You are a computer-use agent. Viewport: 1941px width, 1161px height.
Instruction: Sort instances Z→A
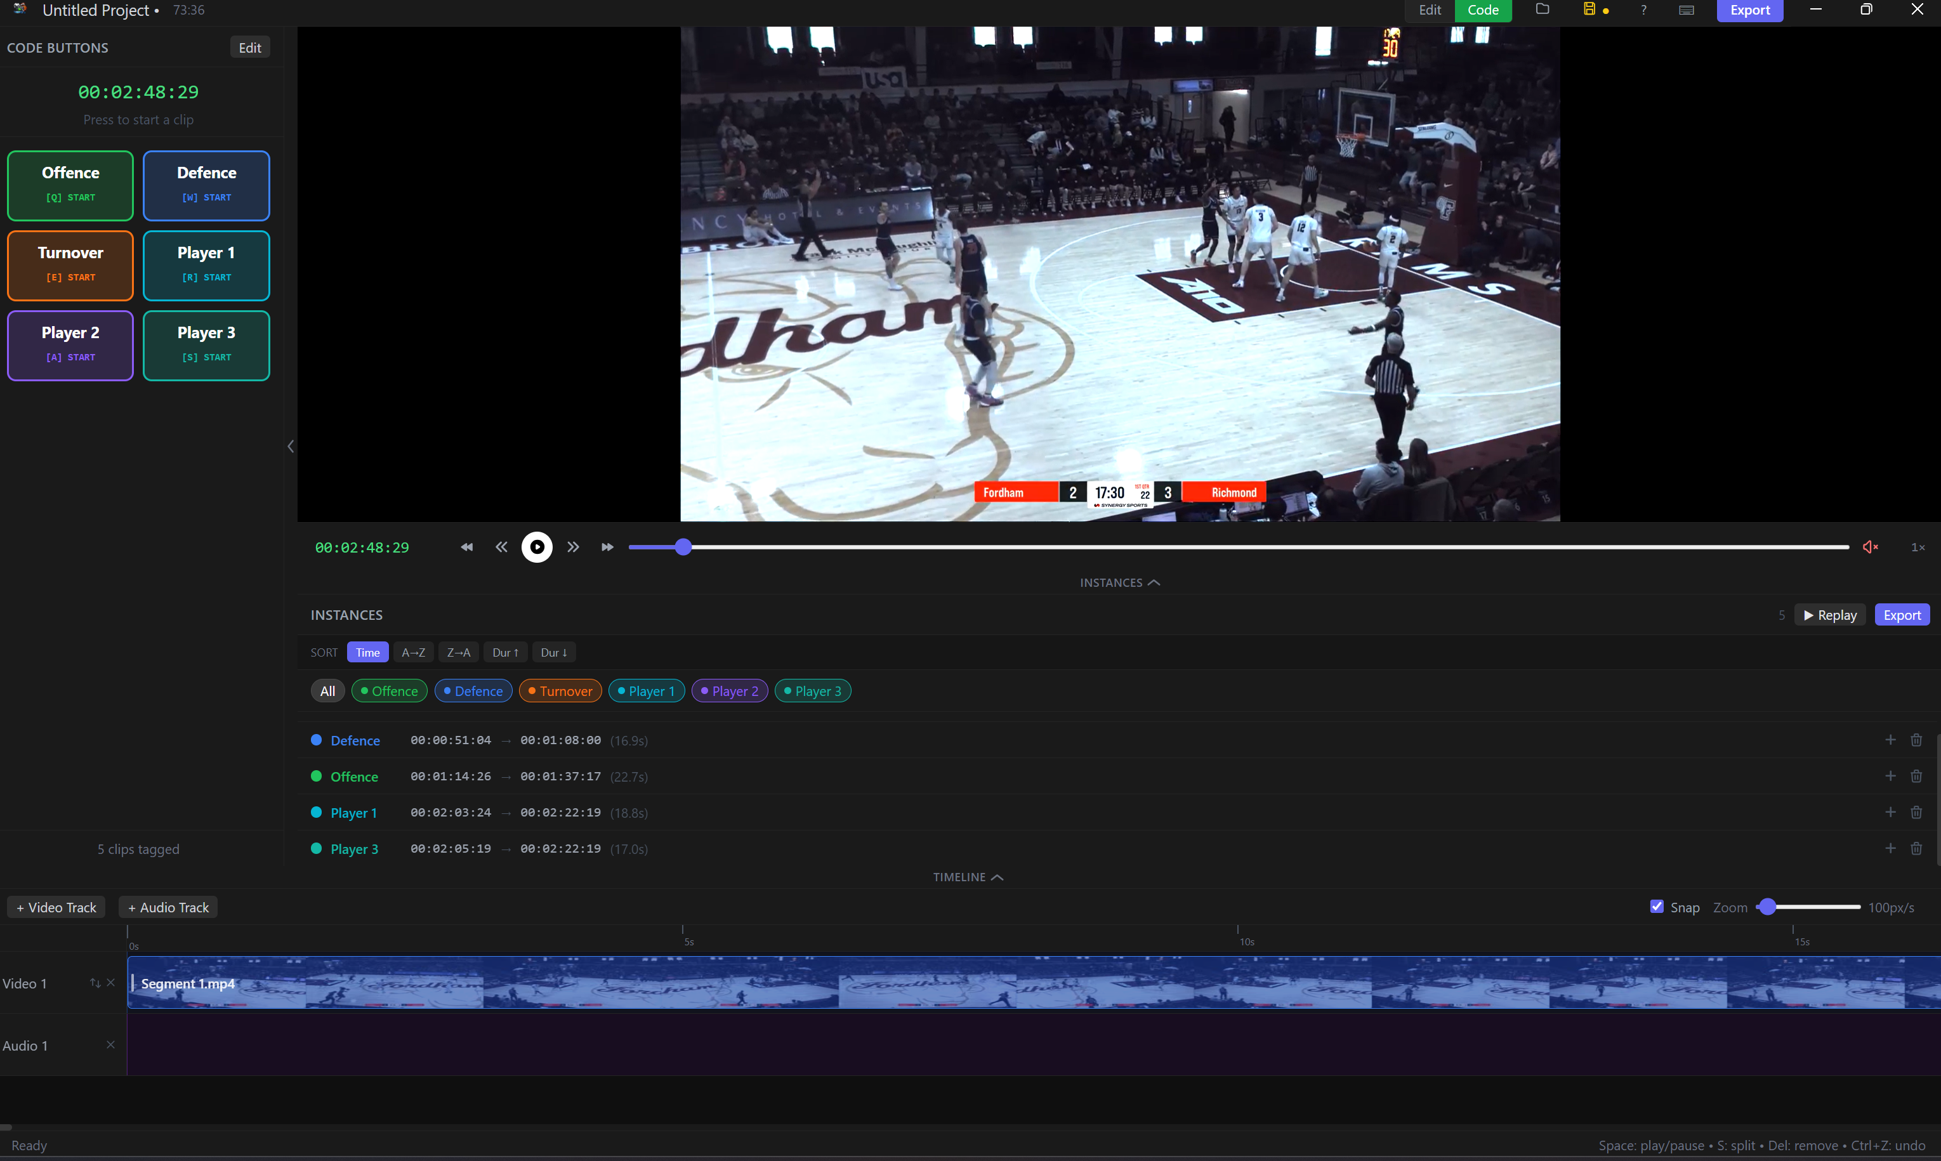click(x=459, y=652)
